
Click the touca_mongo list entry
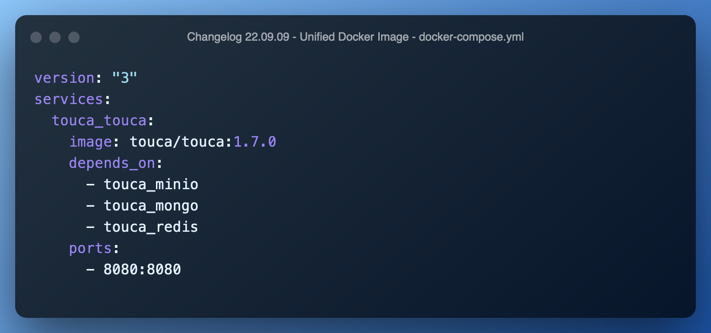151,206
